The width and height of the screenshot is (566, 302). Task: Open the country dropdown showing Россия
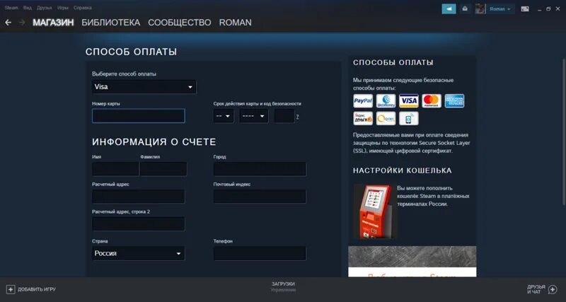[x=138, y=253]
